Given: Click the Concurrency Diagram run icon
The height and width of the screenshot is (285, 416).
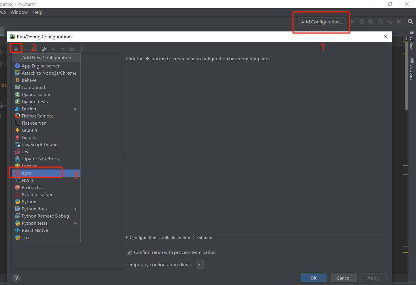Looking at the screenshot, I should click(390, 21).
